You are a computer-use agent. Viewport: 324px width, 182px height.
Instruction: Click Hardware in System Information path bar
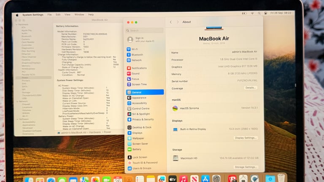95,132
